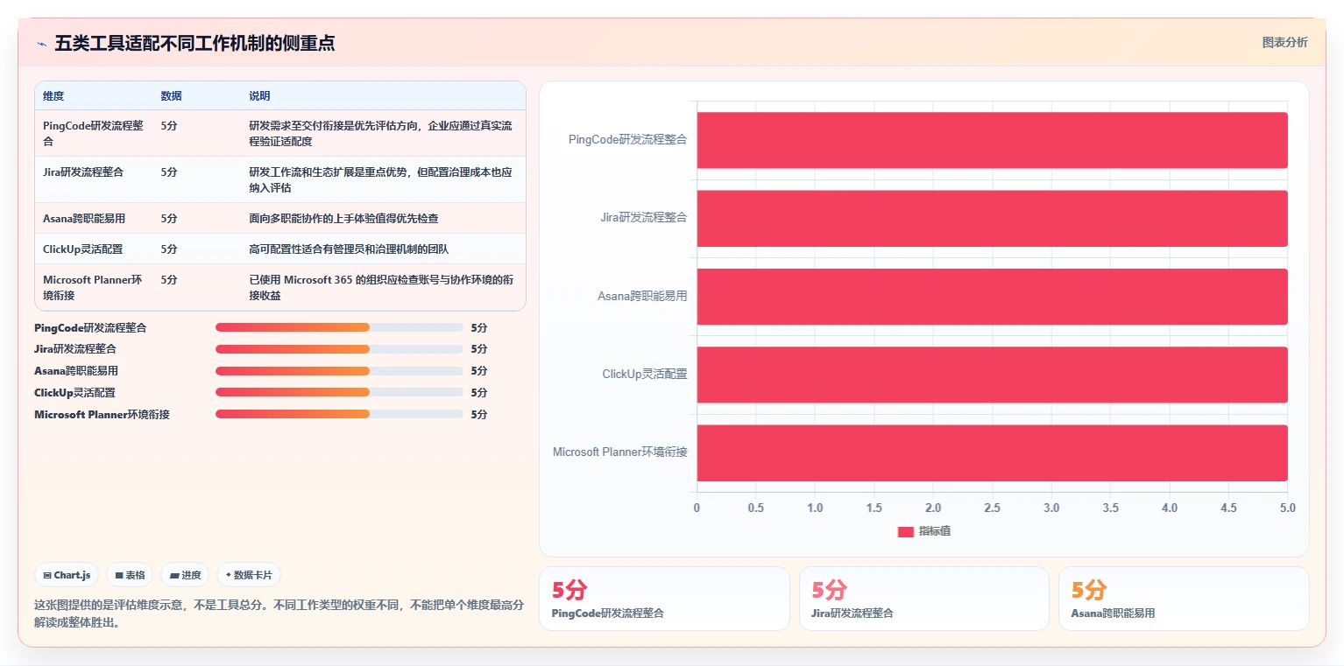
Task: Click the PingCode研发流程整合 progress label
Action: click(90, 328)
